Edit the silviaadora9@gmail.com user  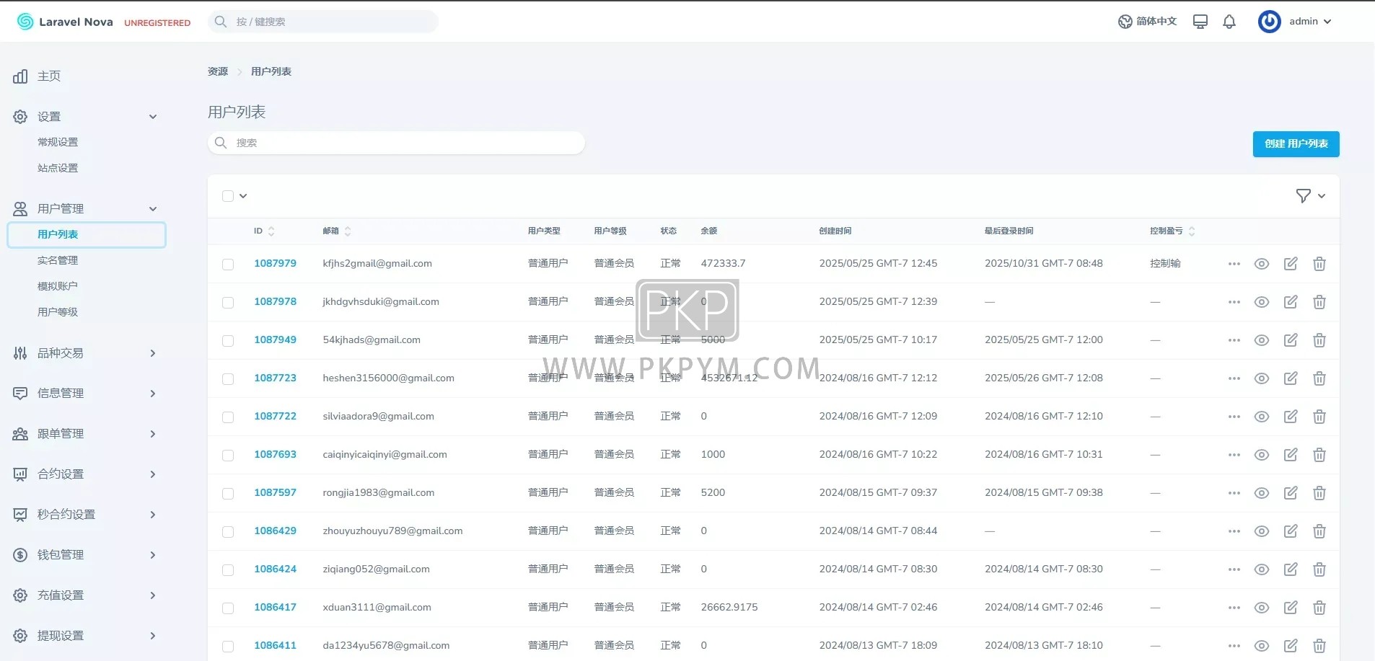pyautogui.click(x=1291, y=417)
